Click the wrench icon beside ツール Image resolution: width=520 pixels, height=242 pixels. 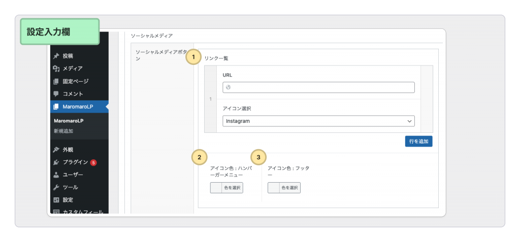[56, 188]
